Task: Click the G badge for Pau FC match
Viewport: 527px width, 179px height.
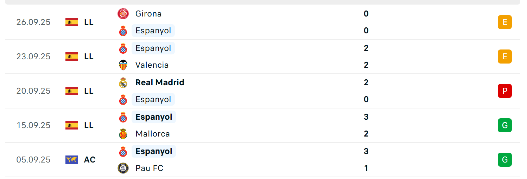Action: [x=504, y=160]
